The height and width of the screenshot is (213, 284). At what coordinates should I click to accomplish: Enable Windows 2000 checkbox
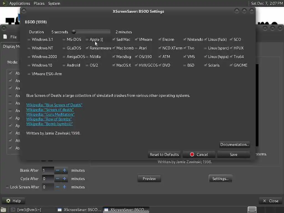(29, 57)
